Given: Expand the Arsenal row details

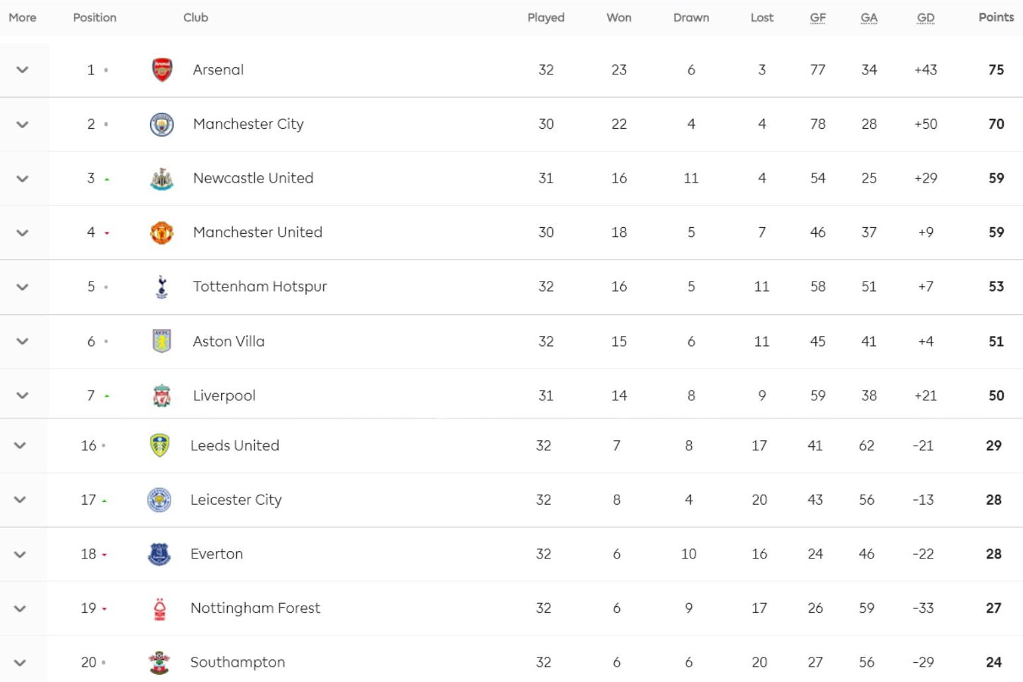Looking at the screenshot, I should click(23, 70).
